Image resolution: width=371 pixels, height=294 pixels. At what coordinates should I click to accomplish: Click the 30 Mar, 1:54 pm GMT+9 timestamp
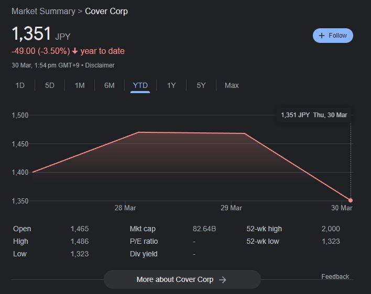pos(46,65)
